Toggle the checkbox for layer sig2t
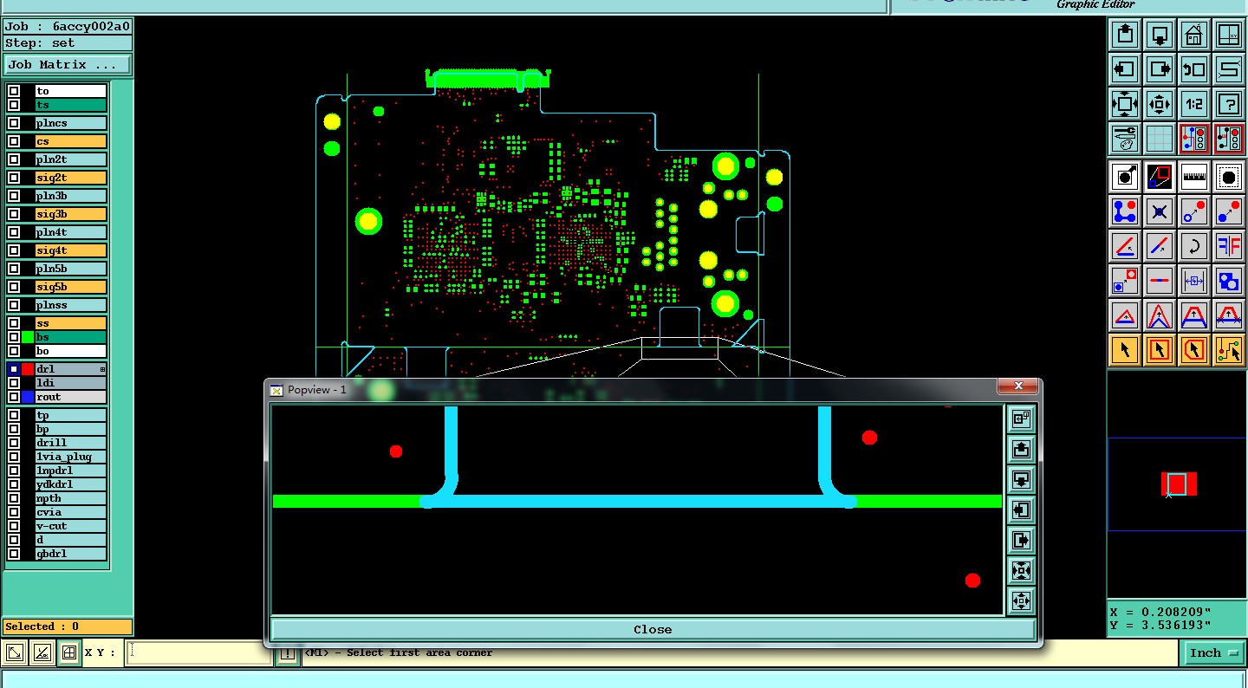This screenshot has height=688, width=1248. click(14, 178)
